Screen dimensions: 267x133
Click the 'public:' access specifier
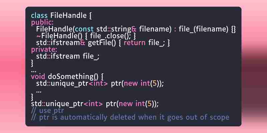point(42,23)
